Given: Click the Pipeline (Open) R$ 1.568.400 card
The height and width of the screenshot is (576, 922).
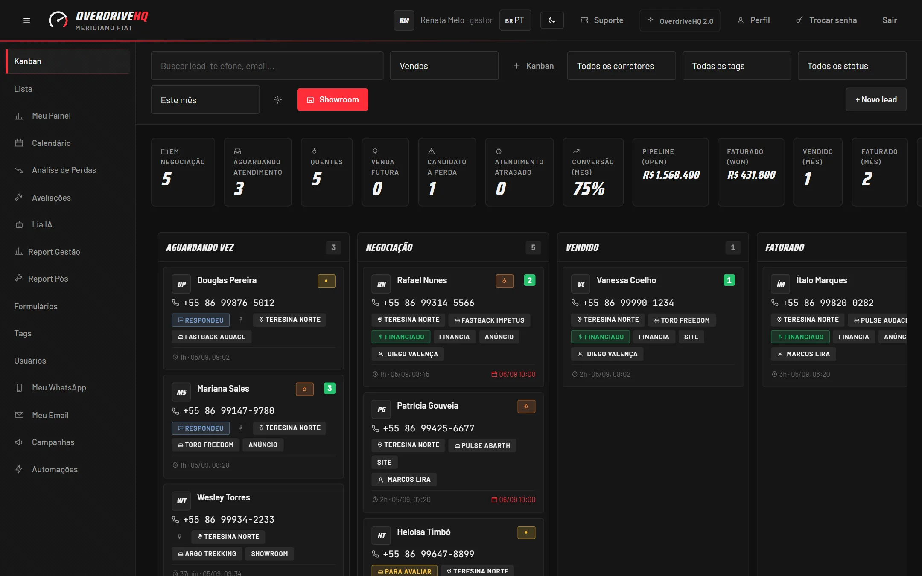Looking at the screenshot, I should pos(671,172).
